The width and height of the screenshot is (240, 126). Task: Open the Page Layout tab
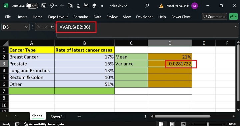click(x=58, y=17)
